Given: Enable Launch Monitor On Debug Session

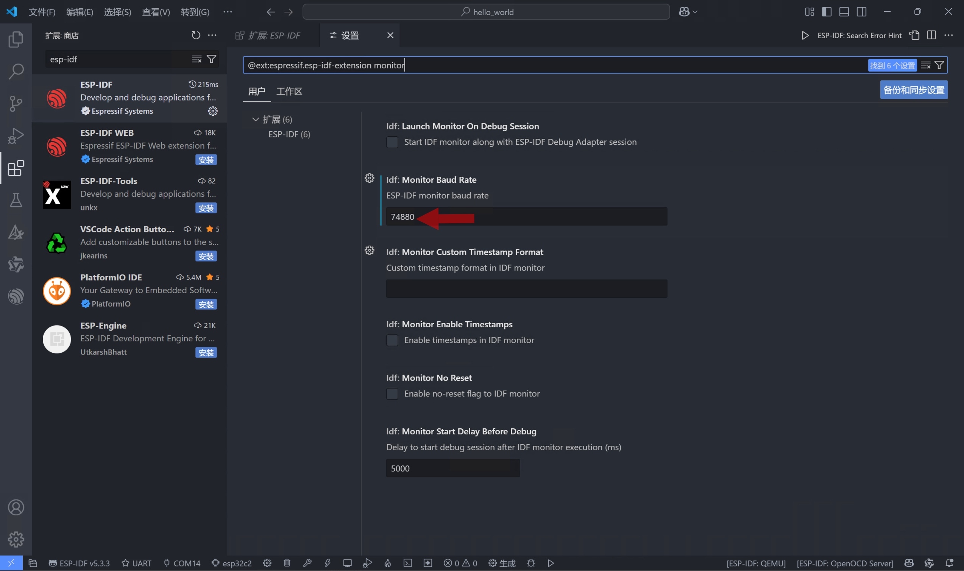Looking at the screenshot, I should (392, 142).
